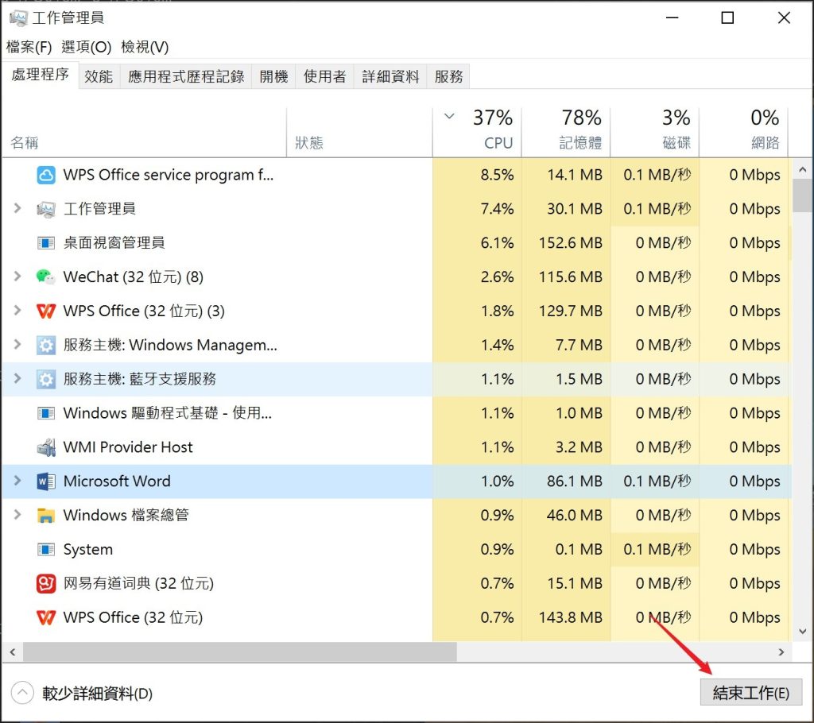Click the WPS Office service program cloud icon
This screenshot has width=814, height=723.
[46, 175]
